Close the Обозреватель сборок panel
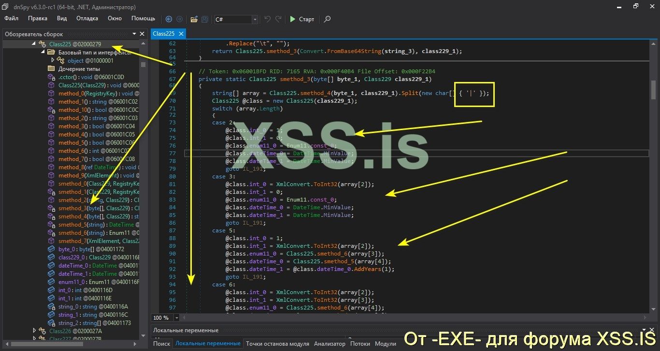The height and width of the screenshot is (351, 660). (142, 34)
